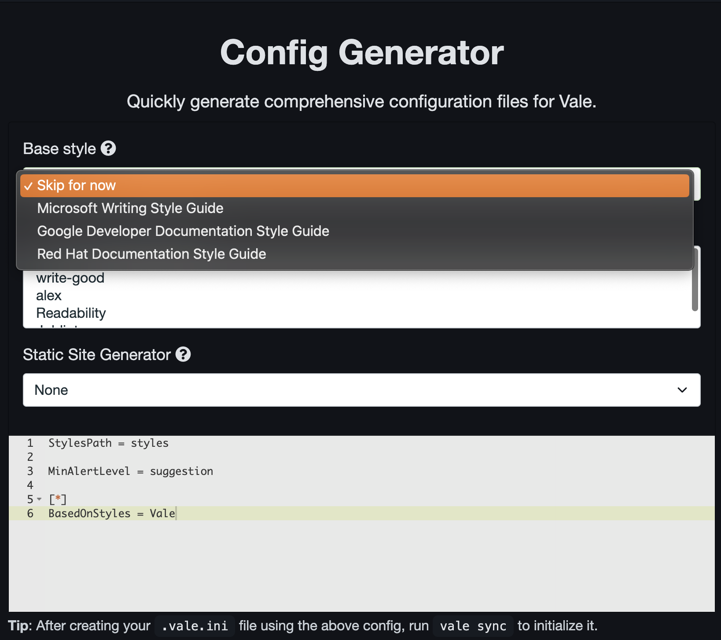Click the Static Site Generator help icon

tap(183, 354)
